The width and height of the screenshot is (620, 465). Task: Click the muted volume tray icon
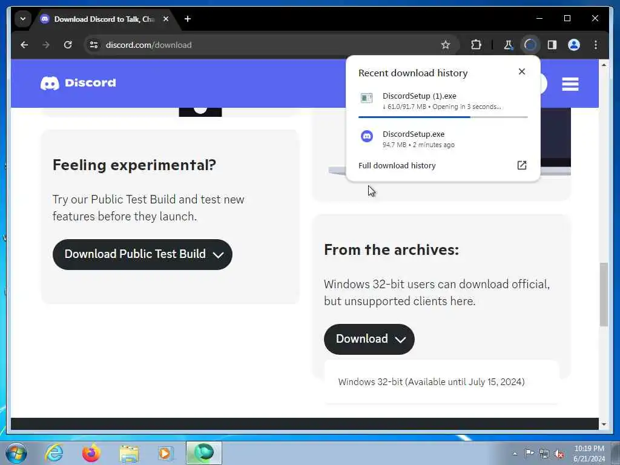[x=559, y=454]
